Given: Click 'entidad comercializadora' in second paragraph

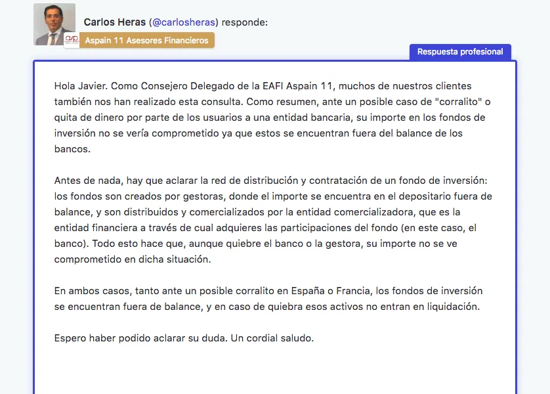Looking at the screenshot, I should pyautogui.click(x=375, y=212).
